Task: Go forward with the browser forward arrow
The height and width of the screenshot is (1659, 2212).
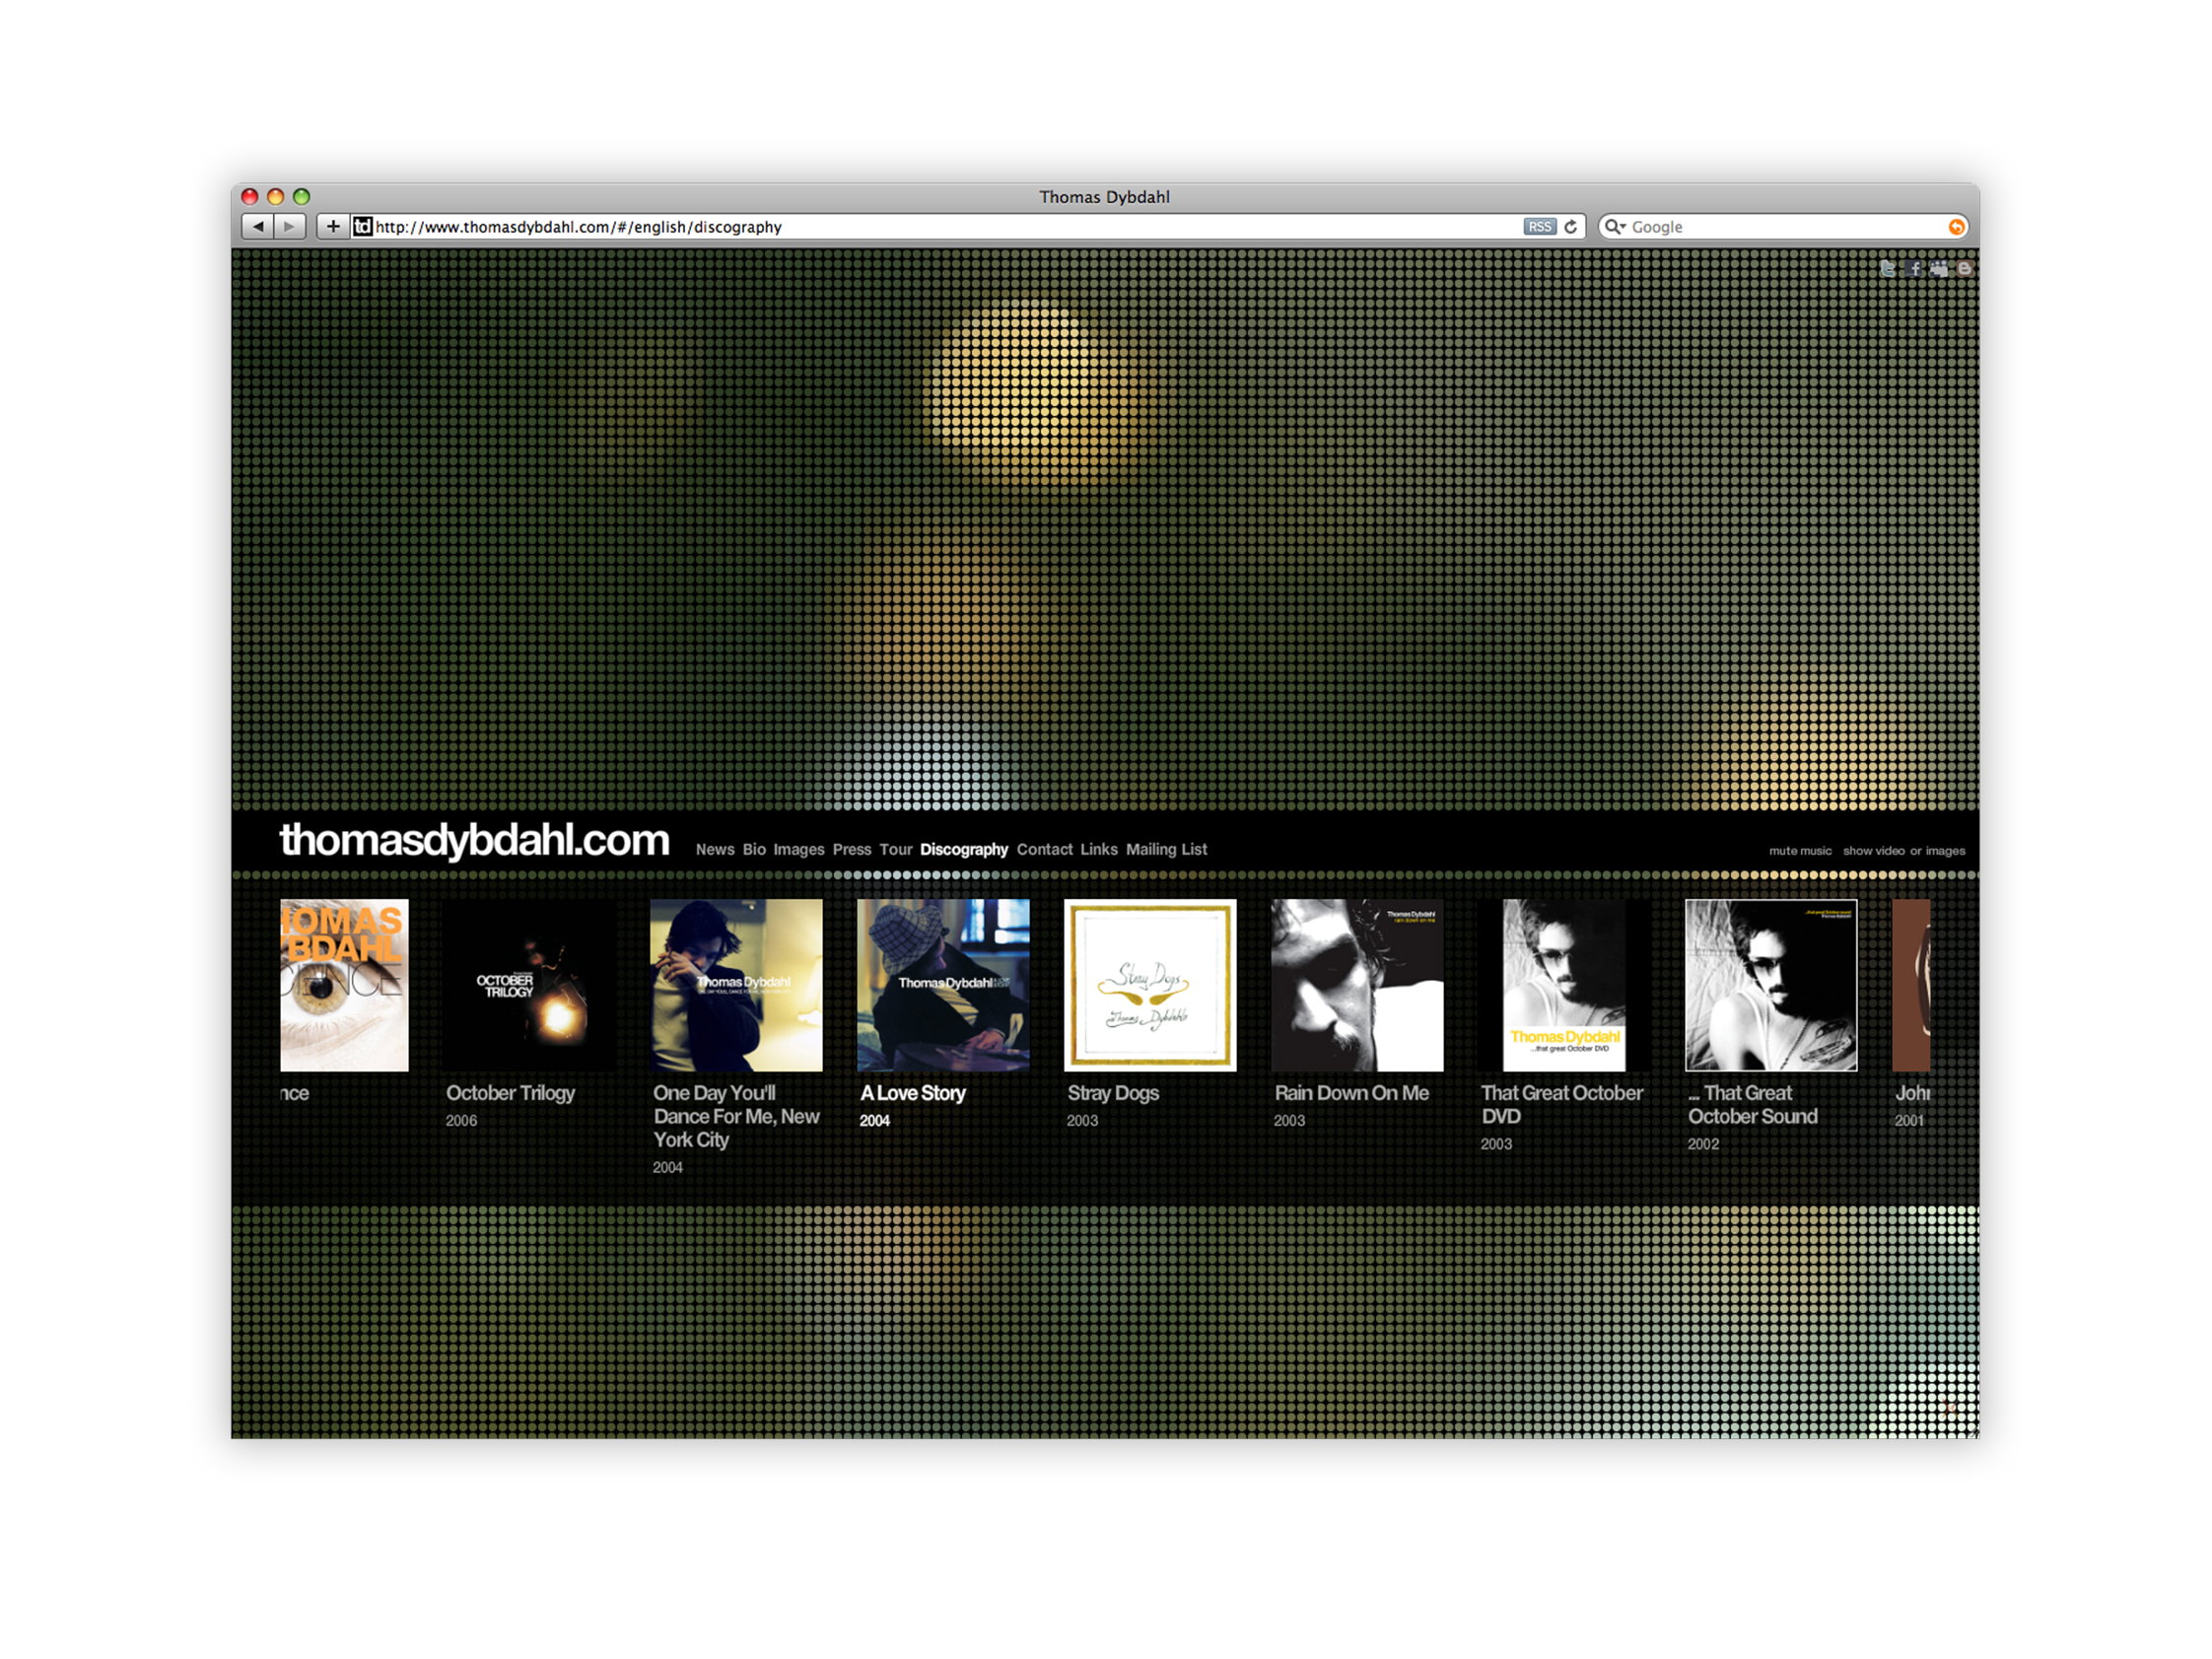Action: 290,226
